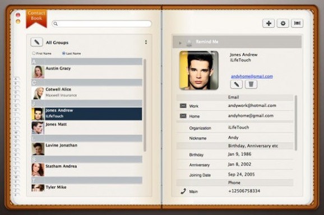Click the card view icon at top right
The image size is (324, 215).
pyautogui.click(x=297, y=24)
